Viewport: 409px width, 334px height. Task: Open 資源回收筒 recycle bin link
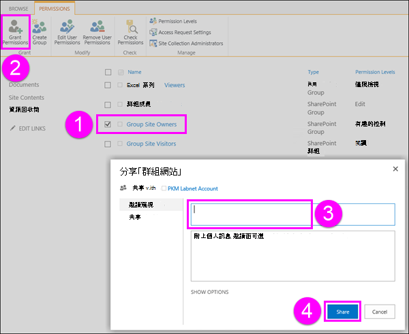24,110
